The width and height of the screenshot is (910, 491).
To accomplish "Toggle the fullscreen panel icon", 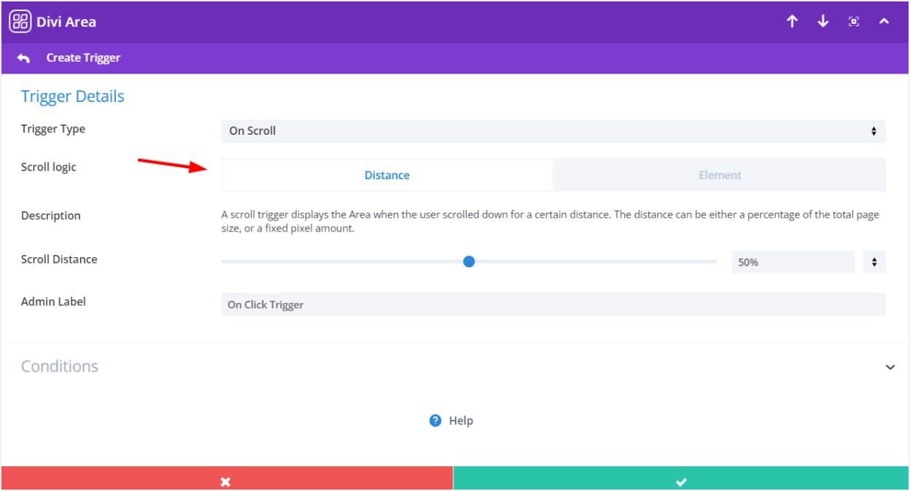I will pyautogui.click(x=854, y=22).
